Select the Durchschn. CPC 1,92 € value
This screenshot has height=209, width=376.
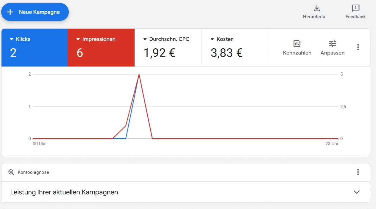[x=159, y=53]
